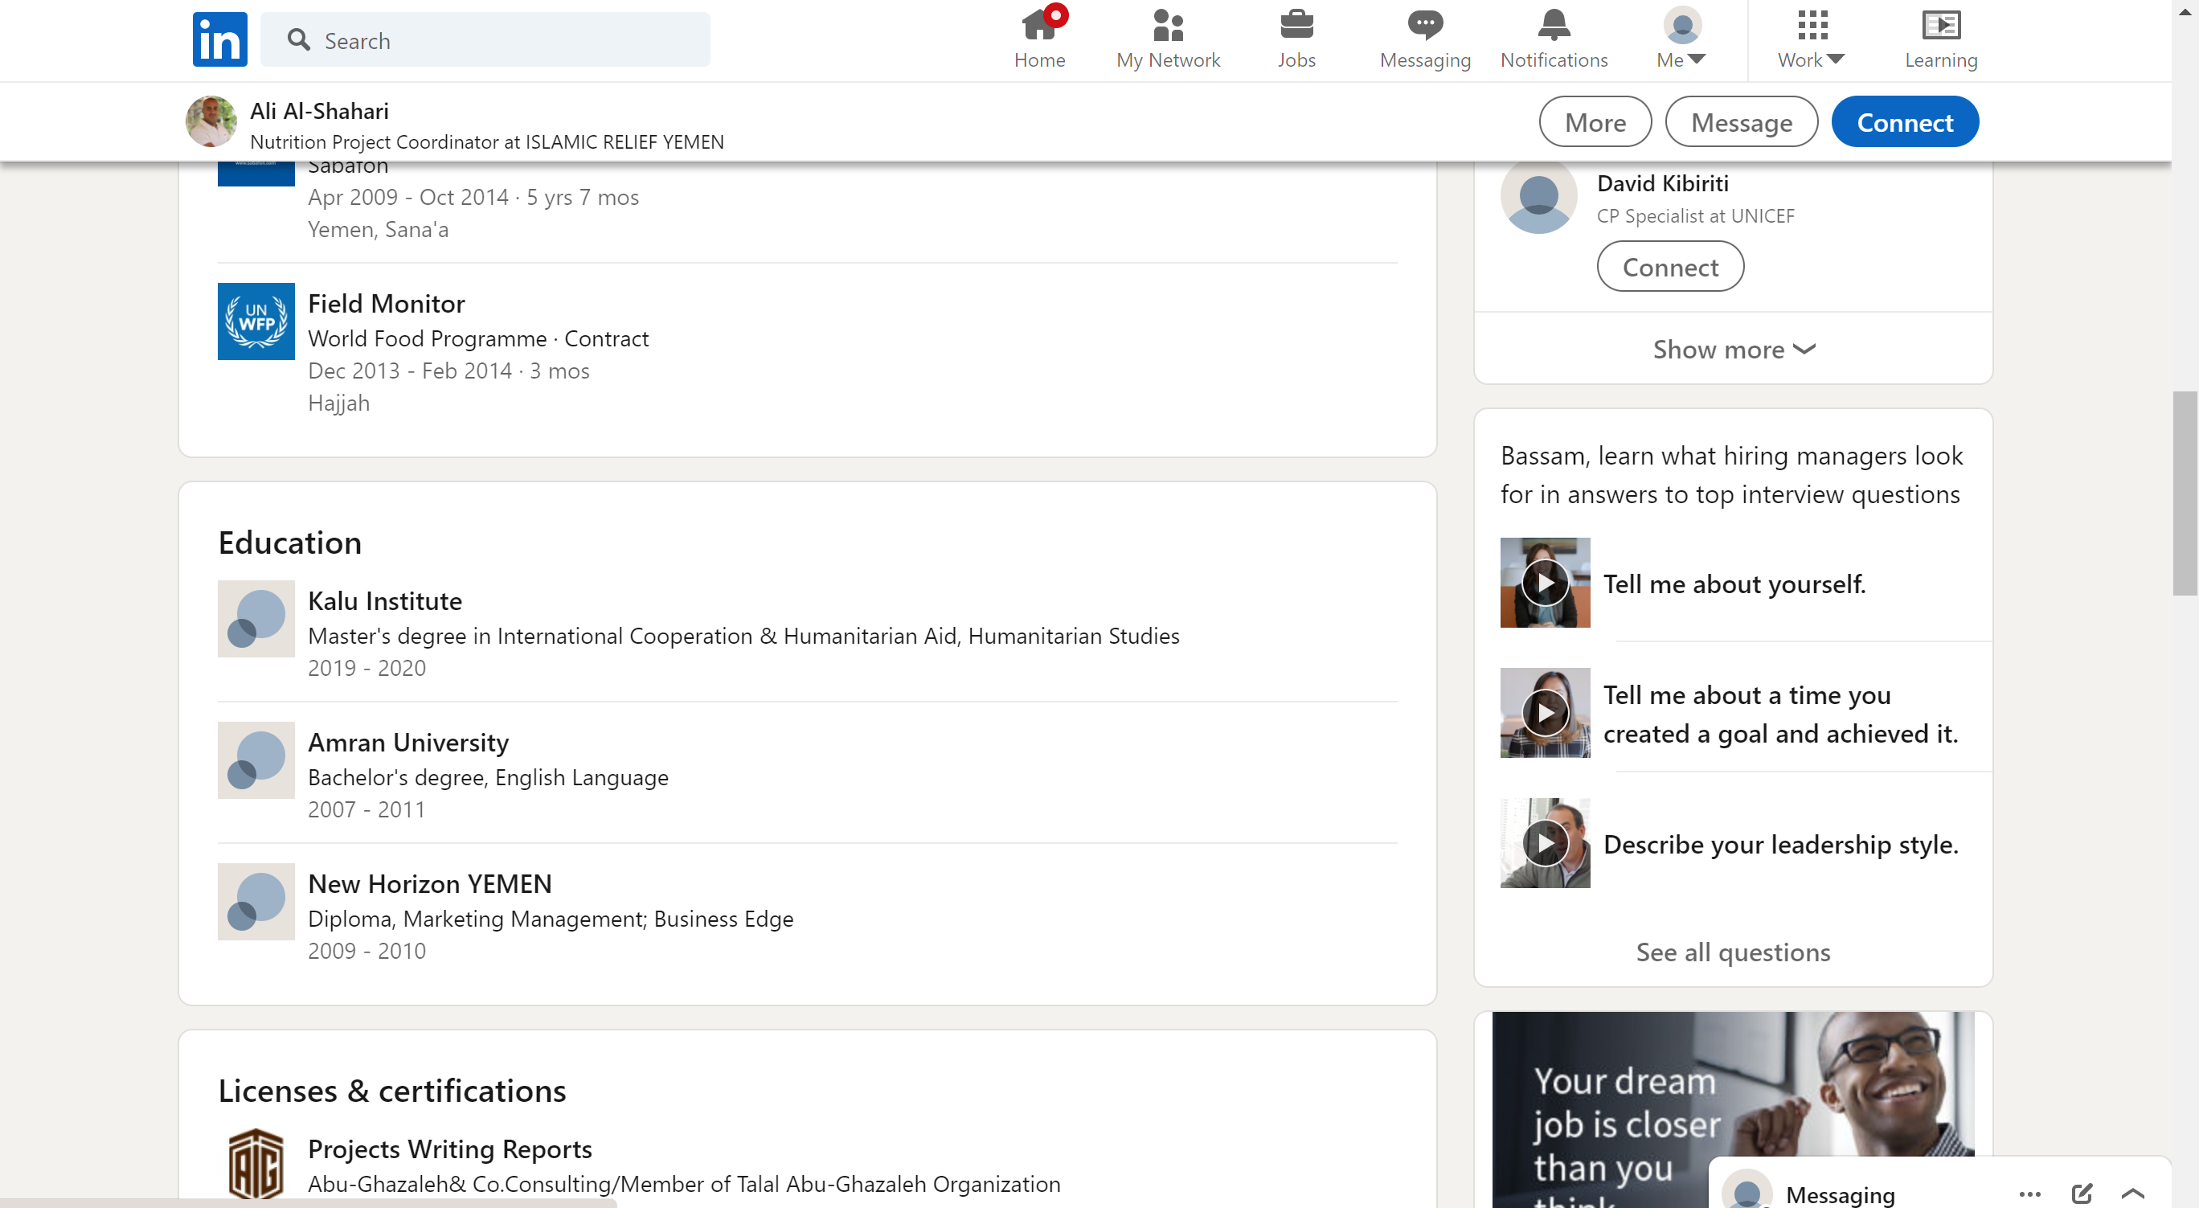Open three-dot options in the Messaging bar
2199x1208 pixels.
tap(2029, 1194)
